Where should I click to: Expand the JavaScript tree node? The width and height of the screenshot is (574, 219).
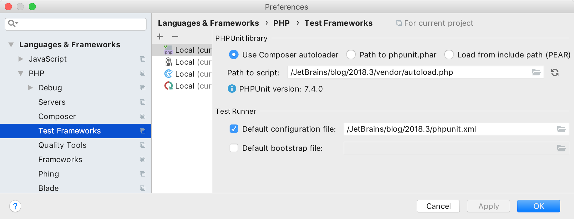[x=21, y=59]
